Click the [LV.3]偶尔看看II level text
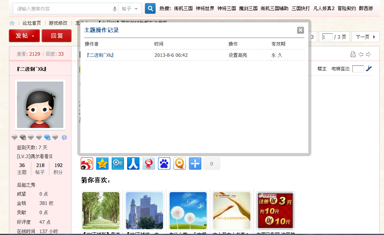 34,156
